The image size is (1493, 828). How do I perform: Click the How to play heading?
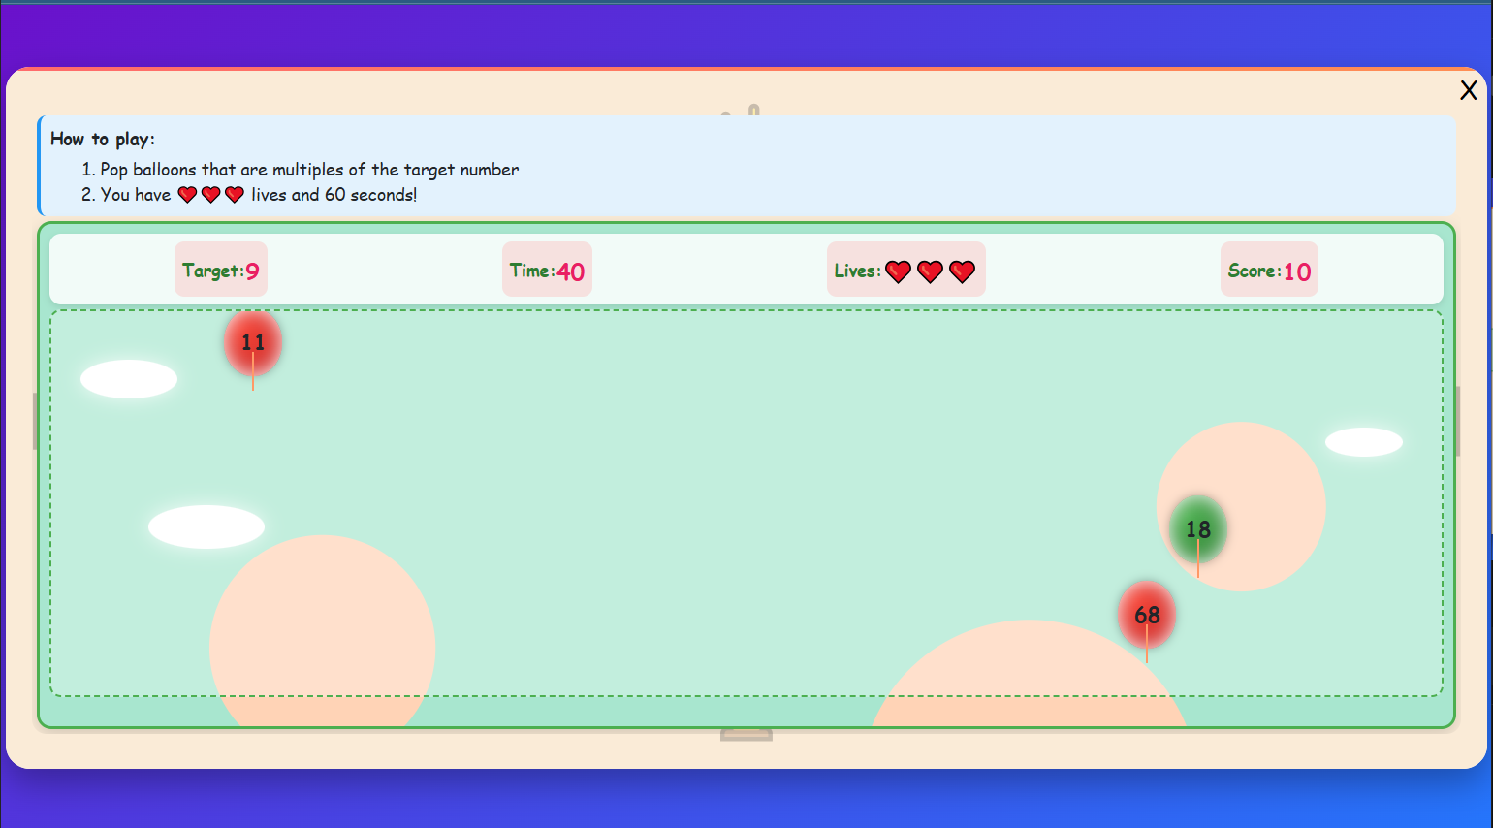[103, 139]
